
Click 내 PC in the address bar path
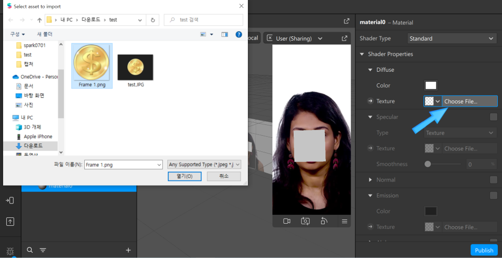[x=67, y=20]
